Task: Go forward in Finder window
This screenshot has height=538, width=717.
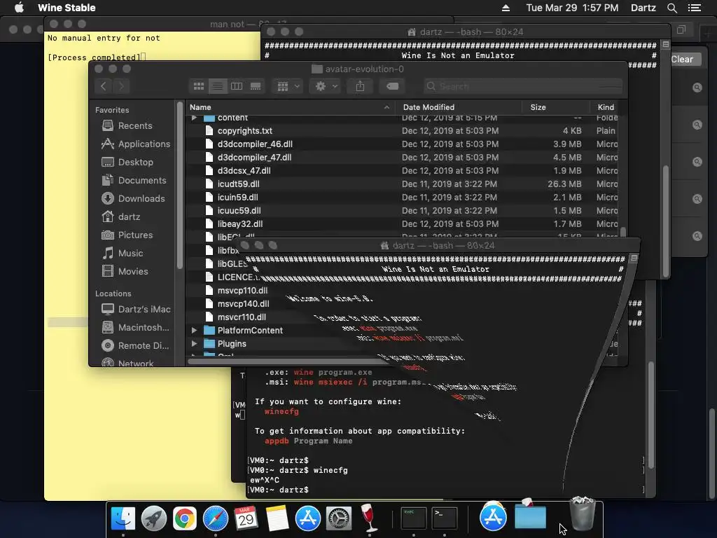Action: click(x=121, y=86)
